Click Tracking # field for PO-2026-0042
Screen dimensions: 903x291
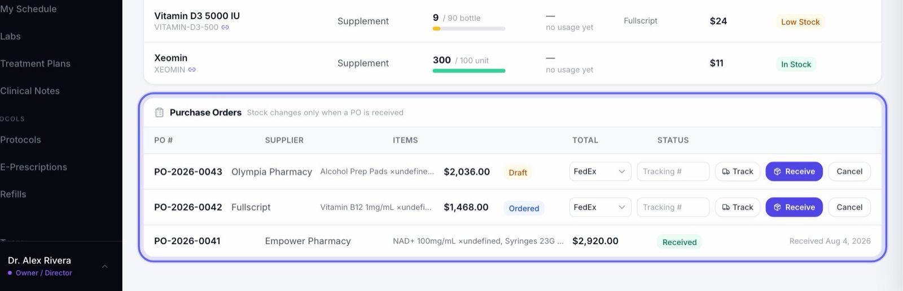(x=673, y=207)
